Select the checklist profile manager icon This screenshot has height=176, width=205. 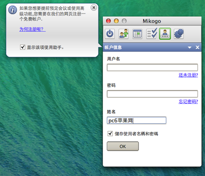pyautogui.click(x=152, y=33)
